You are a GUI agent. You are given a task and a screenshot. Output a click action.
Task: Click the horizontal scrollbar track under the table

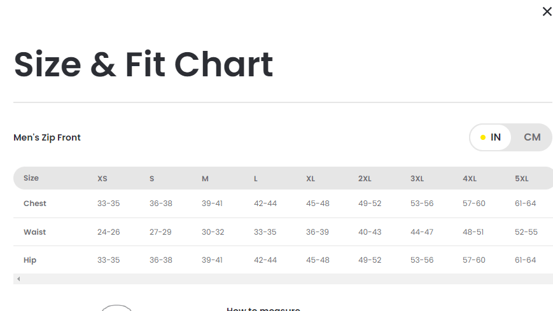pyautogui.click(x=286, y=279)
